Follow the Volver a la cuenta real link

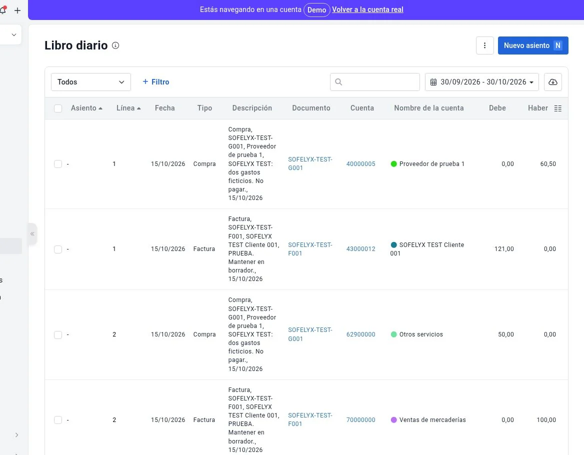point(367,9)
